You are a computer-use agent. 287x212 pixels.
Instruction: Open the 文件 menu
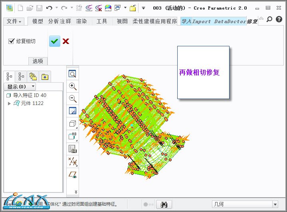[14, 21]
